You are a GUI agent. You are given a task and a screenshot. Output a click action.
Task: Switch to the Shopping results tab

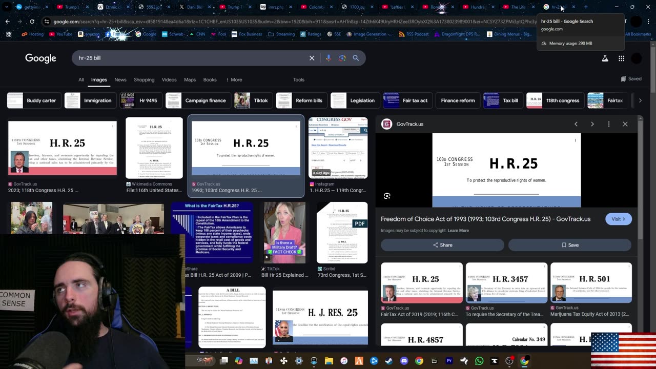(x=144, y=79)
